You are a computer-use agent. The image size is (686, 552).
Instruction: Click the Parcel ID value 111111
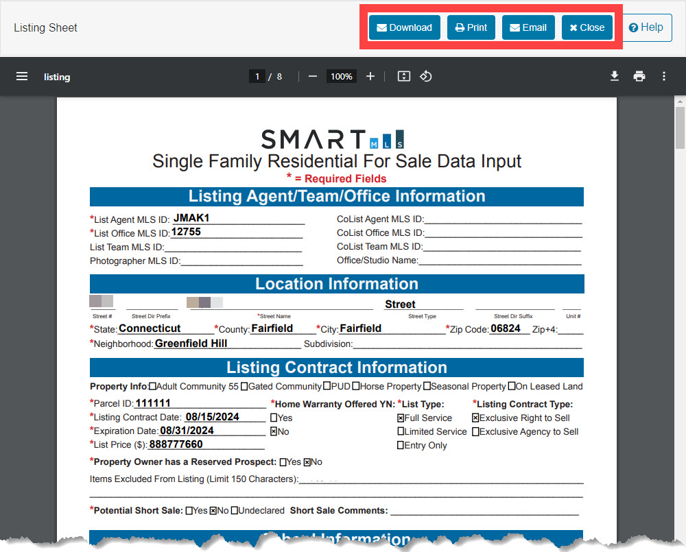153,403
